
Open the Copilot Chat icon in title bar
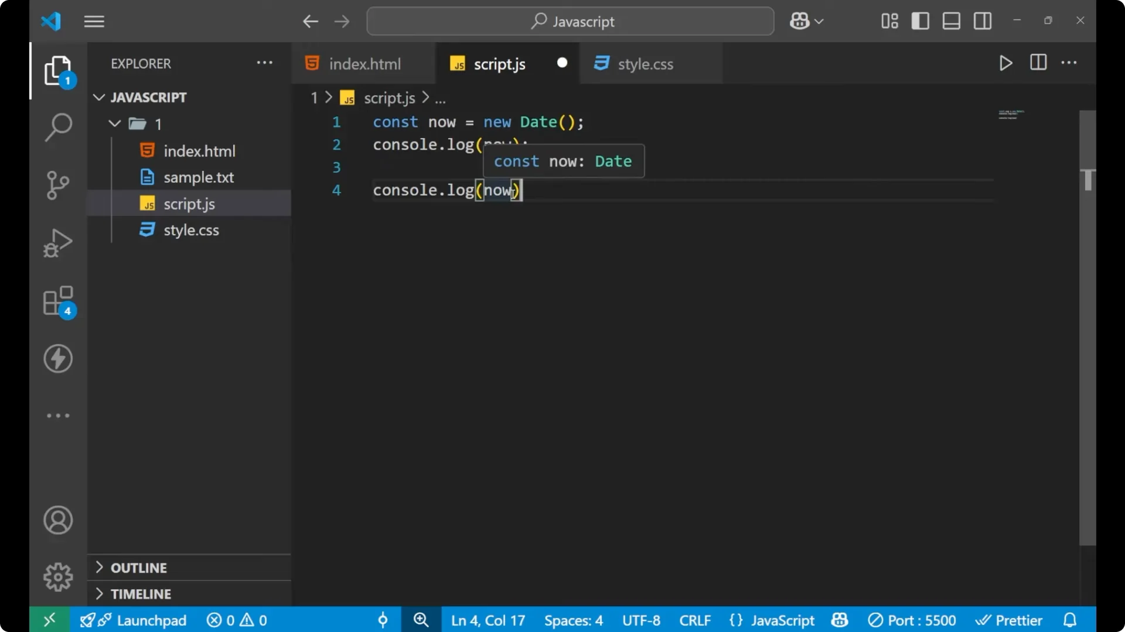pyautogui.click(x=800, y=20)
